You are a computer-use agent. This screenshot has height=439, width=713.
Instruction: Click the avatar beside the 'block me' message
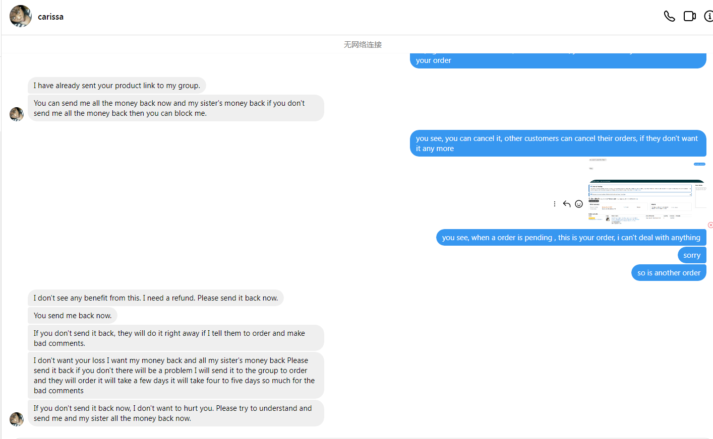pos(17,114)
